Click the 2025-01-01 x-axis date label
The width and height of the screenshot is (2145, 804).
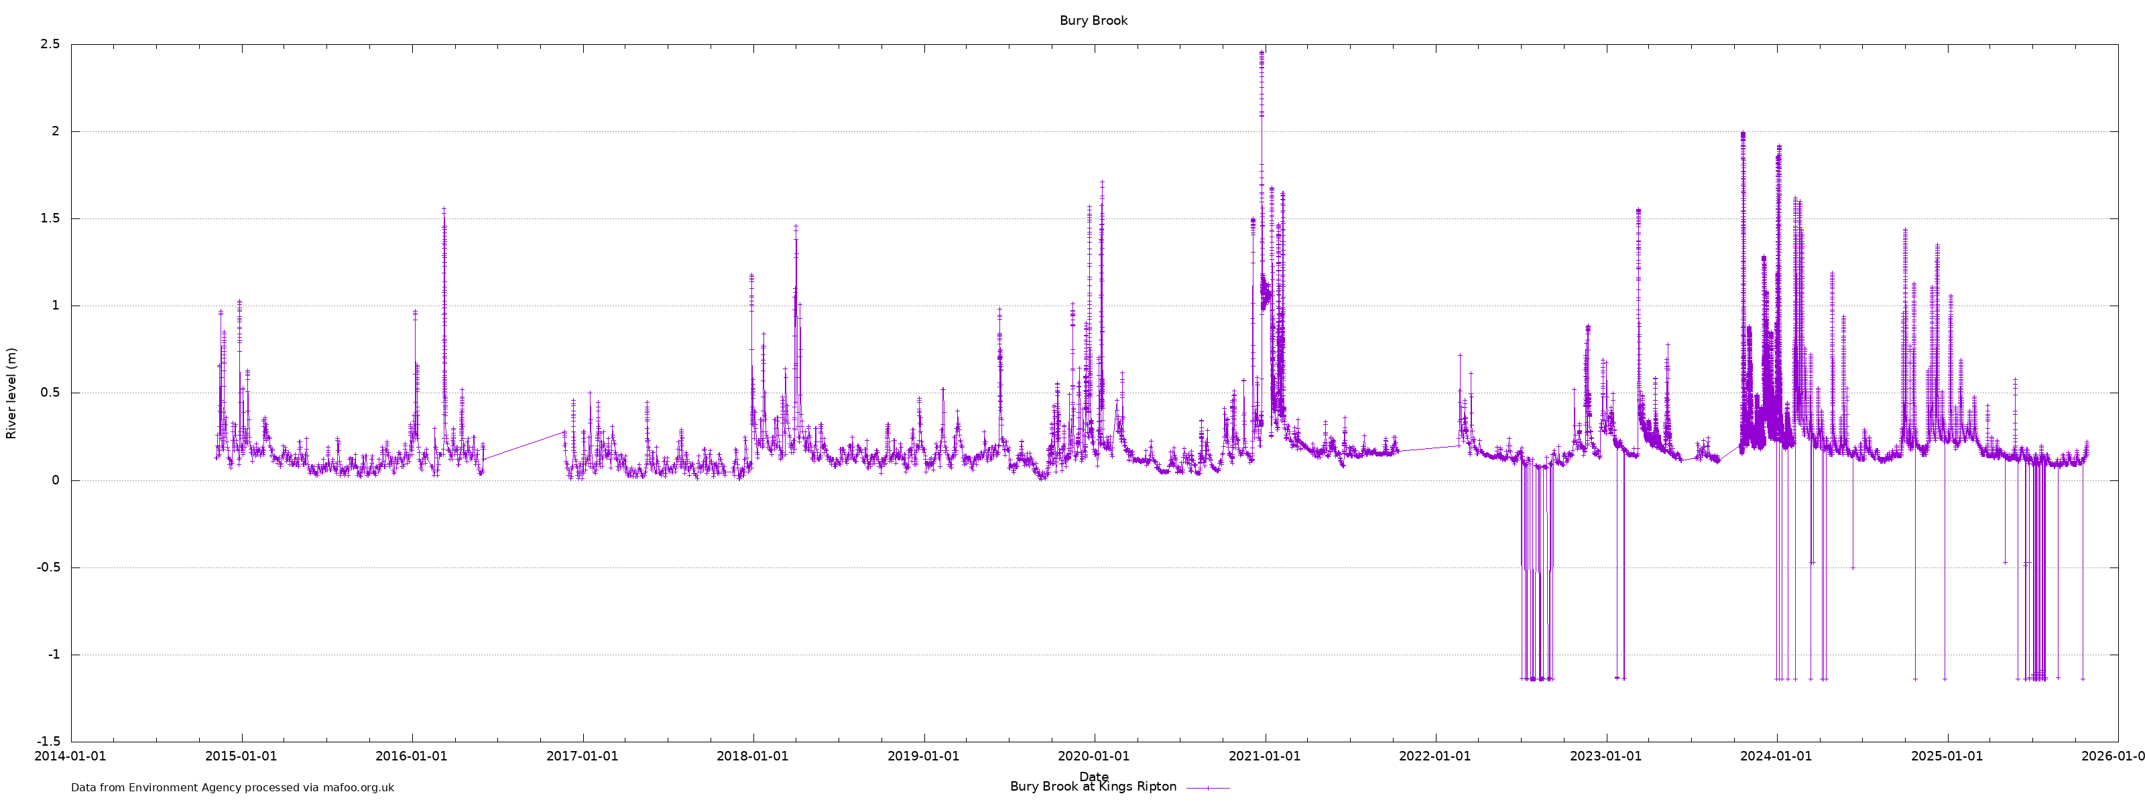(1947, 756)
